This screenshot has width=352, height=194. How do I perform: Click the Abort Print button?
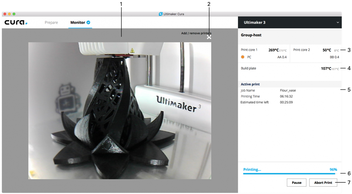click(323, 183)
